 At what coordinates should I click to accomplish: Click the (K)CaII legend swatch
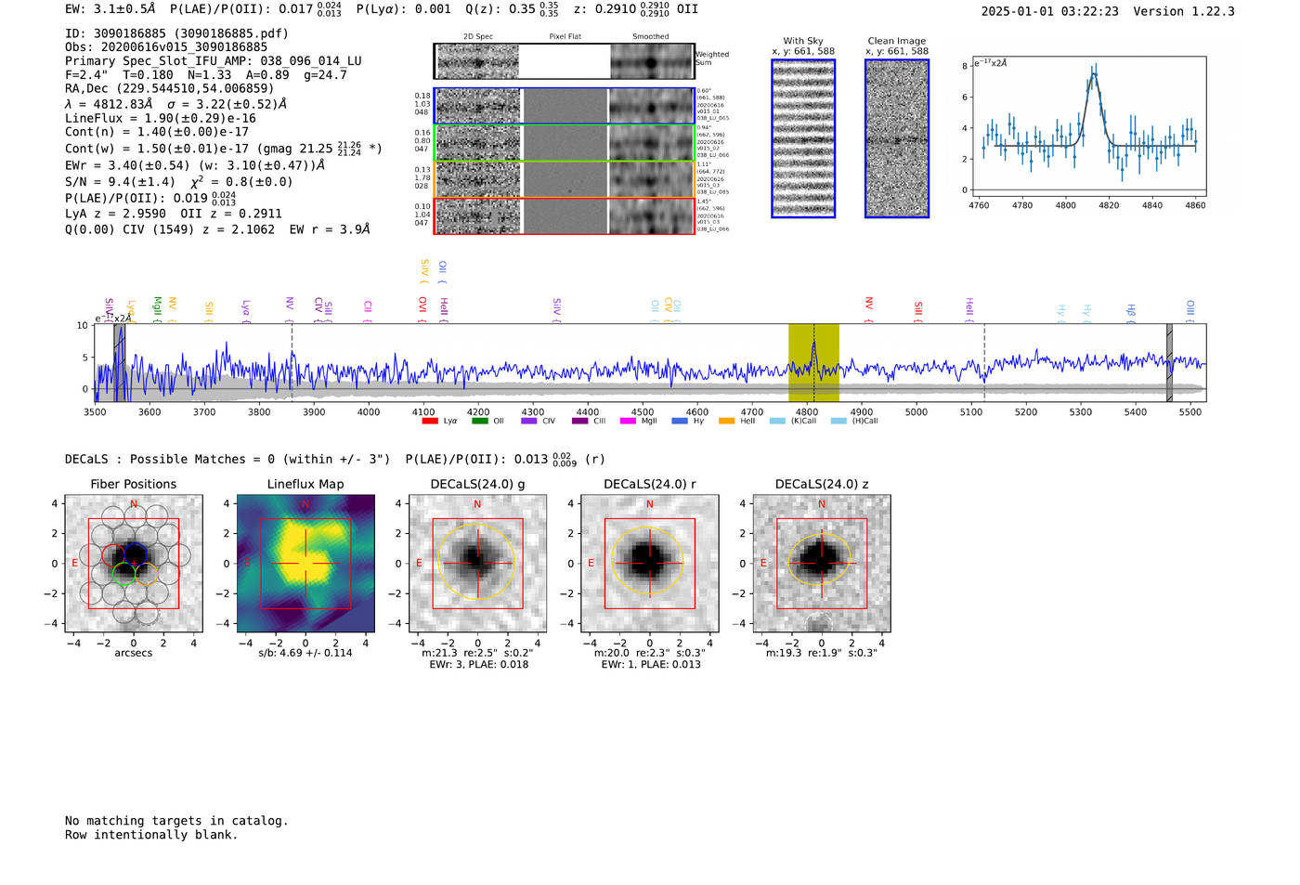pyautogui.click(x=777, y=421)
